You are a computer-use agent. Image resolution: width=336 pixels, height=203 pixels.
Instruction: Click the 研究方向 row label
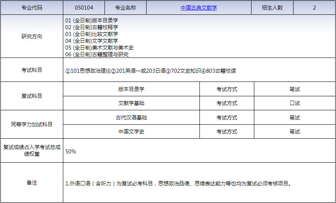point(32,36)
